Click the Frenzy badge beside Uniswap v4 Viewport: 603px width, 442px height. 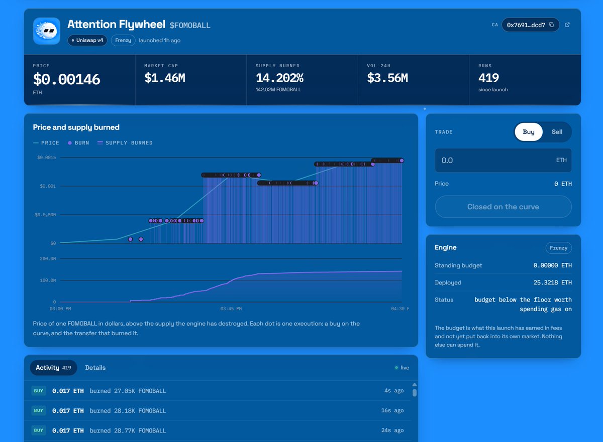pyautogui.click(x=123, y=40)
